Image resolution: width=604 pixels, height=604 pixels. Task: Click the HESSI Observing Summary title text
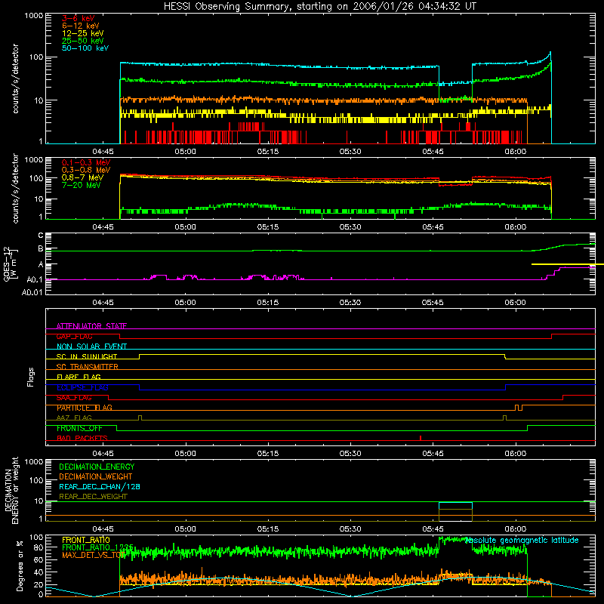320,7
